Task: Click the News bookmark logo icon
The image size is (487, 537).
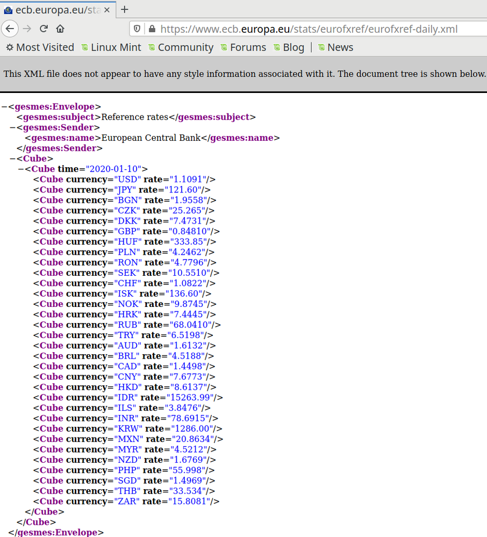Action: (x=321, y=47)
